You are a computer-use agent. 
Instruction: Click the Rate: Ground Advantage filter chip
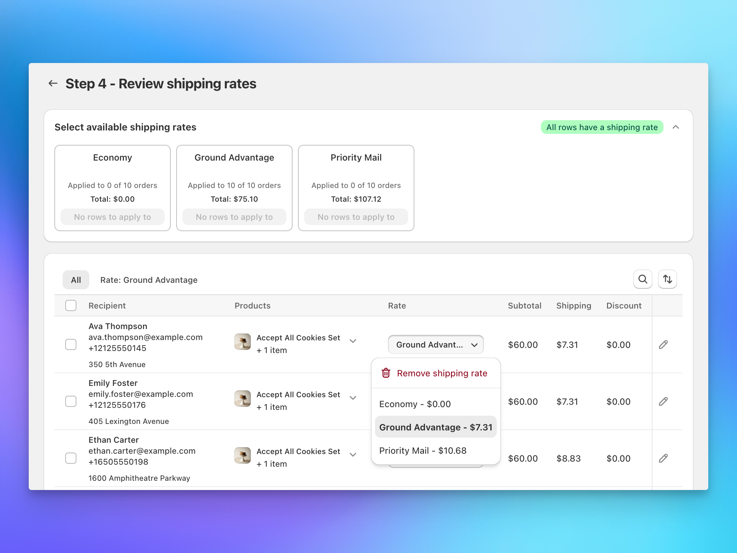pyautogui.click(x=148, y=280)
